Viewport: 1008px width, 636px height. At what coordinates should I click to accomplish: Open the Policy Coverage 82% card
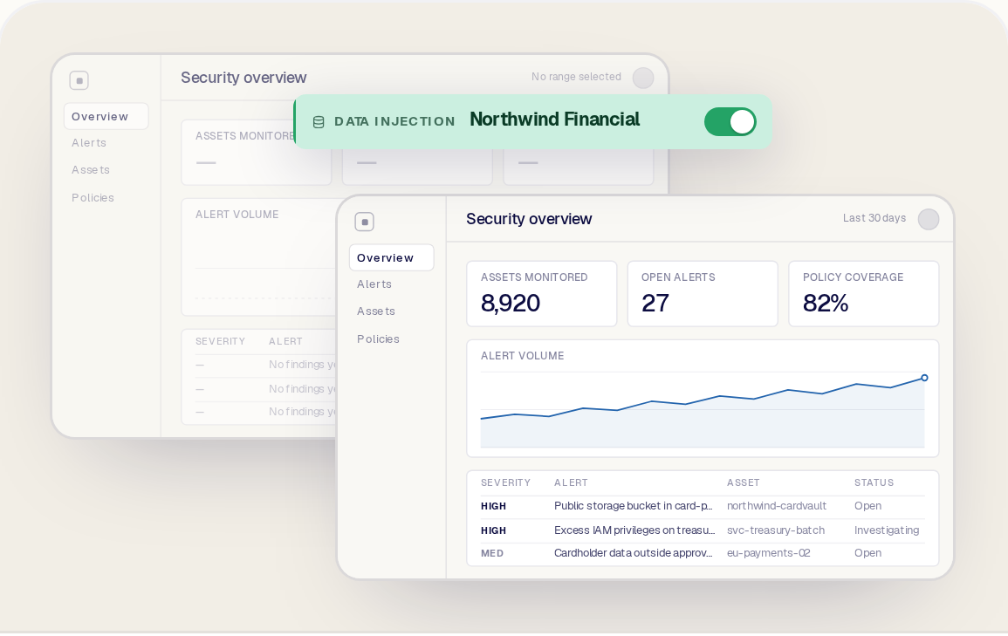(864, 294)
